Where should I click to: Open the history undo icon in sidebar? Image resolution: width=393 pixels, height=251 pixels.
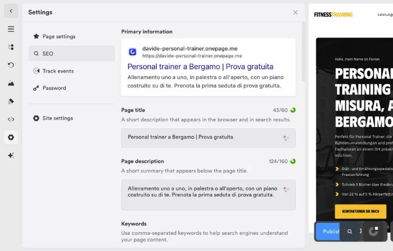pos(11,65)
